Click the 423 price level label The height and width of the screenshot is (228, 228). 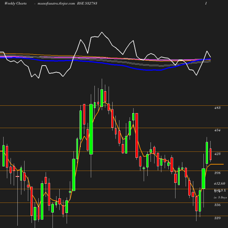(217, 154)
